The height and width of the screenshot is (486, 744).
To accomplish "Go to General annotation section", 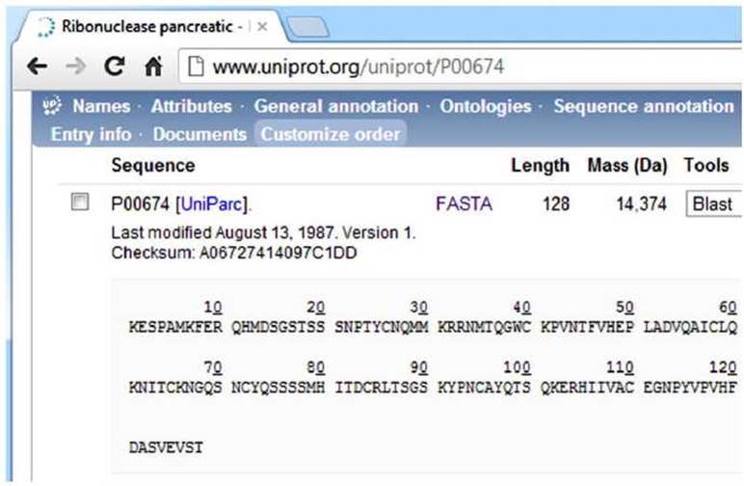I will point(336,106).
